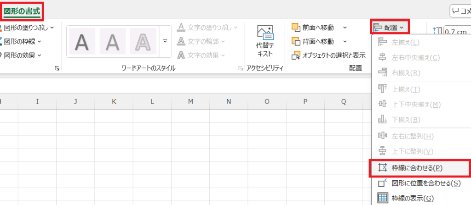Click the 背面へ移動 icon
471x205 pixels.
pos(297,42)
